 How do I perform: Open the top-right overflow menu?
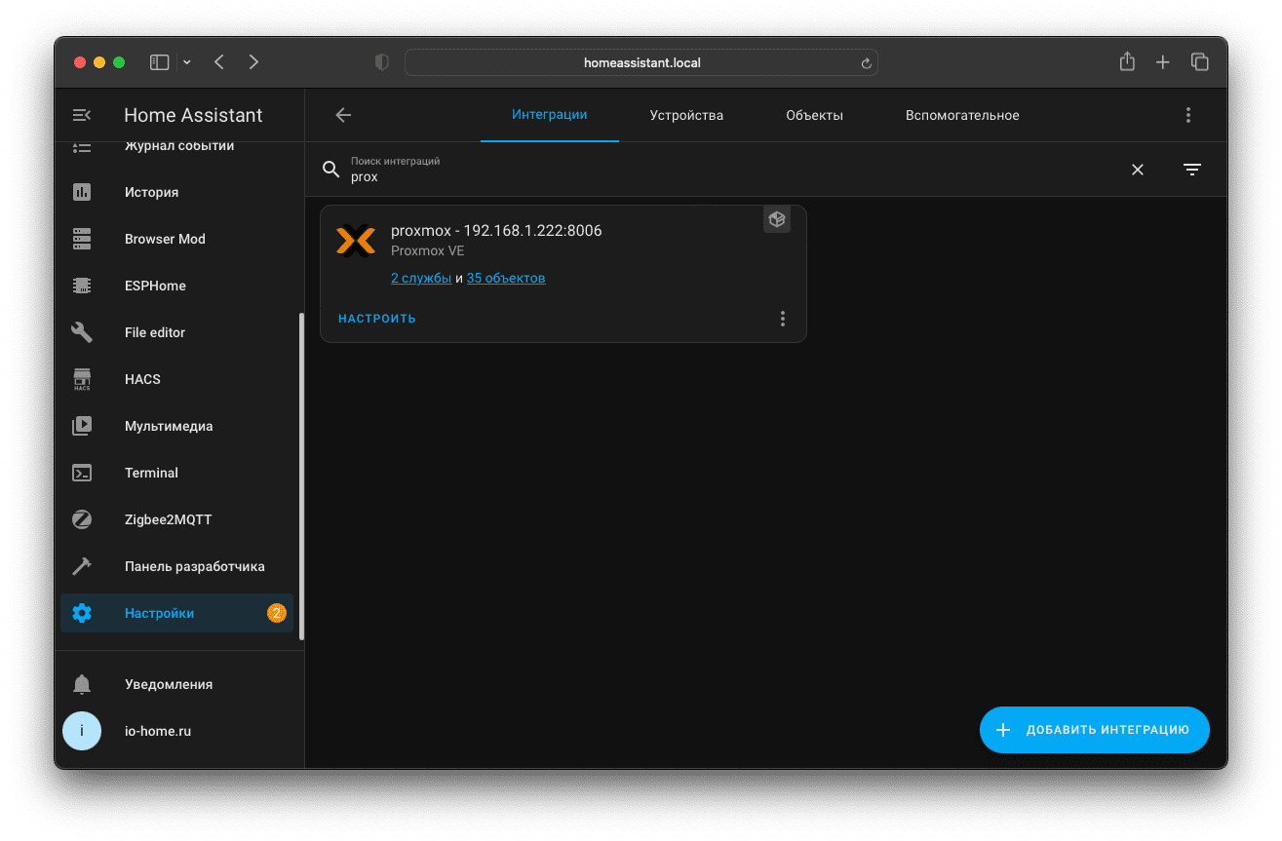(x=1187, y=115)
